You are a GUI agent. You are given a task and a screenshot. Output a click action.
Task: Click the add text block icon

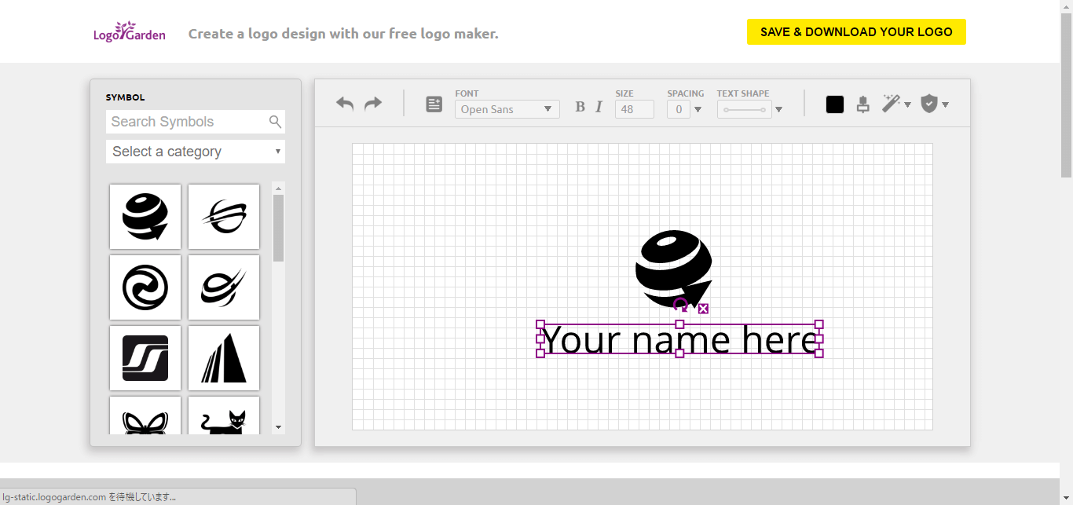[434, 104]
